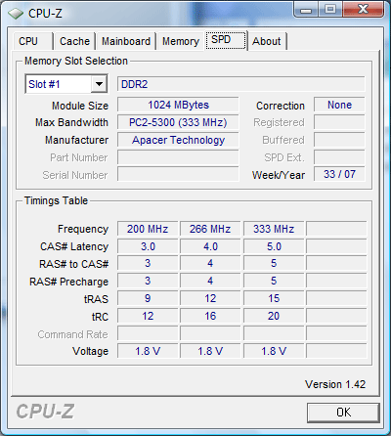Click the Version 1.42 text
This screenshot has height=436, width=391.
coord(335,384)
